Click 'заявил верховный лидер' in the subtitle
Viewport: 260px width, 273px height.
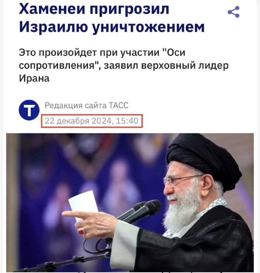(x=166, y=66)
